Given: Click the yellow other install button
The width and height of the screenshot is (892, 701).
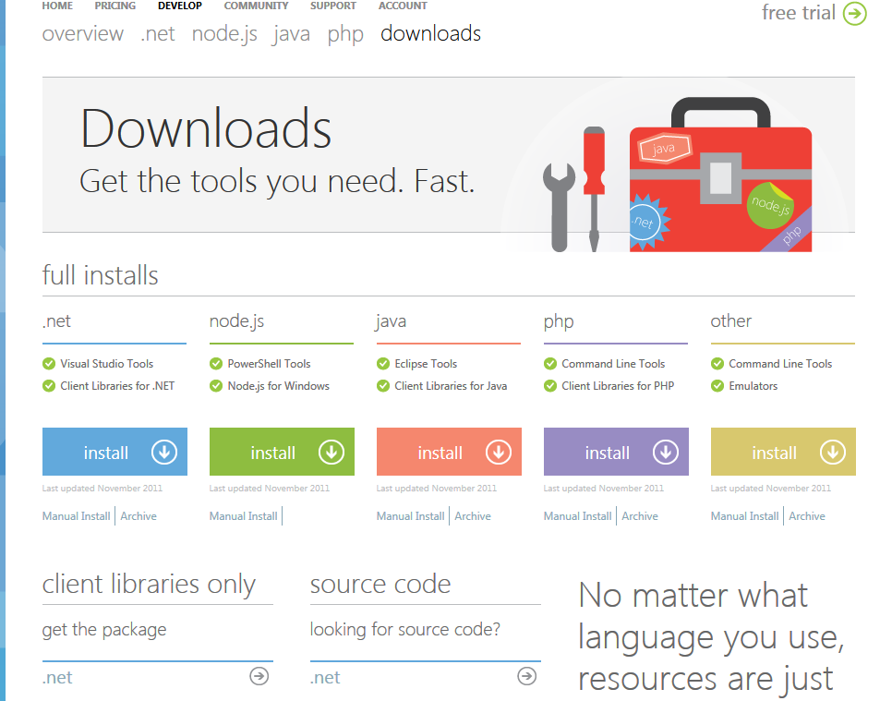Looking at the screenshot, I should (783, 452).
